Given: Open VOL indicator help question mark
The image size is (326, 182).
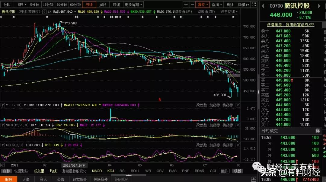Looking at the screenshot, I should [3, 105].
